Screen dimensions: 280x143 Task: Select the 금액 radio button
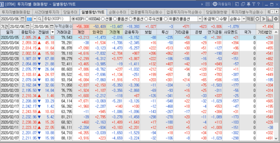pos(205,19)
